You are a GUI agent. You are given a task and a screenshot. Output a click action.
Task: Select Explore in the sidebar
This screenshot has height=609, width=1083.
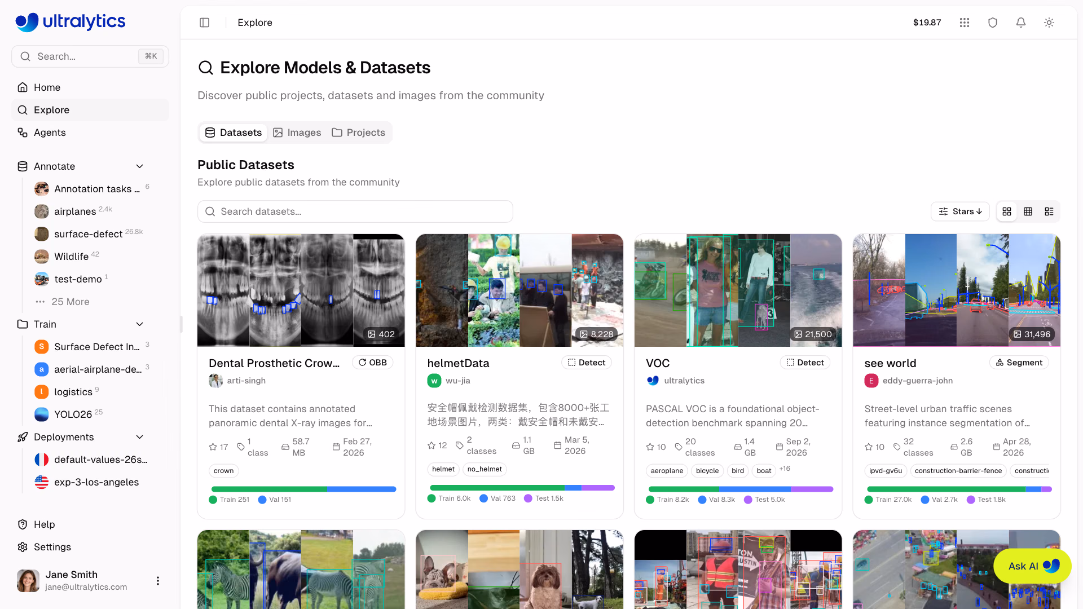click(90, 110)
